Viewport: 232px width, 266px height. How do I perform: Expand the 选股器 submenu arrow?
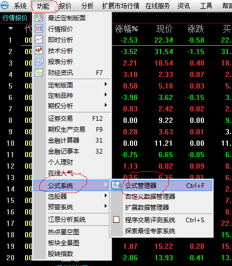tap(106, 196)
